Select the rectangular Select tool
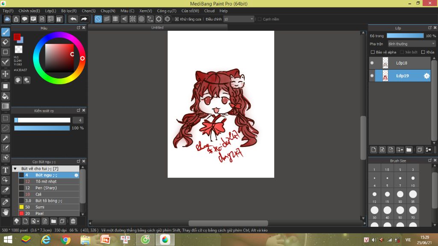The width and height of the screenshot is (438, 246). point(5,118)
